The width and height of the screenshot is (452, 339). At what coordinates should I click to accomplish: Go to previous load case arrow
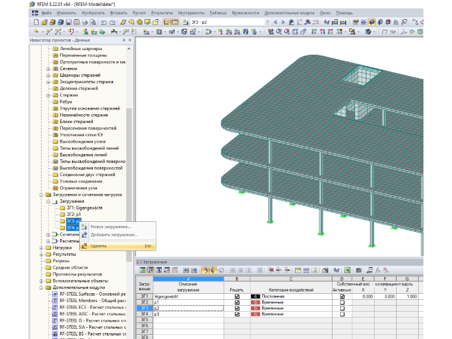[275, 22]
